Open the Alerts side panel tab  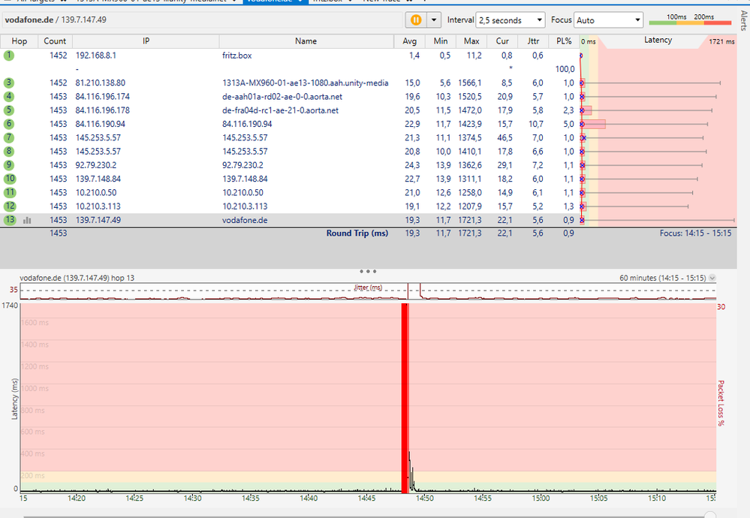[743, 20]
